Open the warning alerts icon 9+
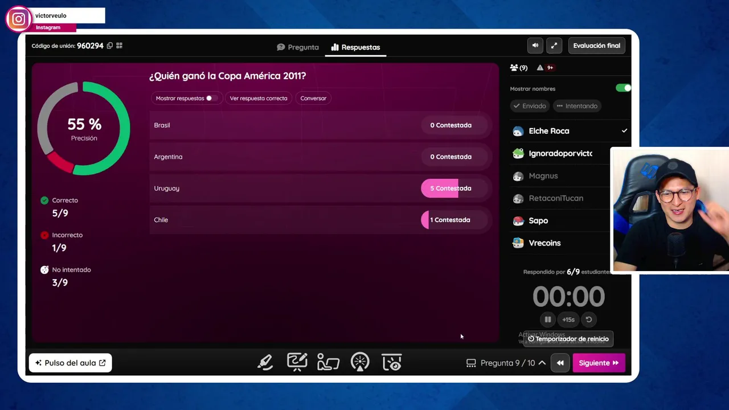Viewport: 729px width, 410px height. (545, 68)
